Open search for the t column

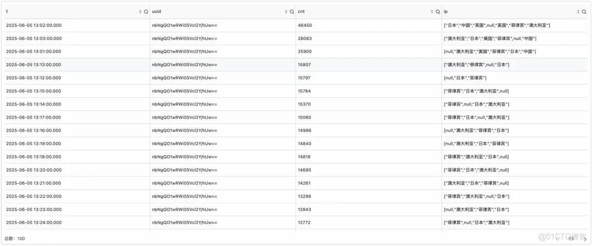(x=146, y=11)
